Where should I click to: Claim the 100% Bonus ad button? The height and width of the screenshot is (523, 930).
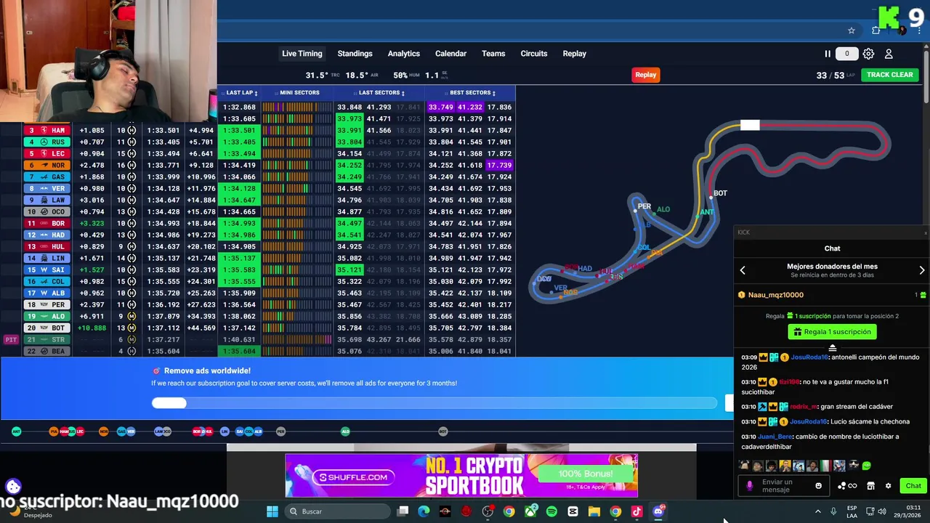coord(586,474)
